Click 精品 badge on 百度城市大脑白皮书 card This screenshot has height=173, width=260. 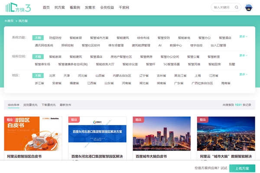point(138,120)
